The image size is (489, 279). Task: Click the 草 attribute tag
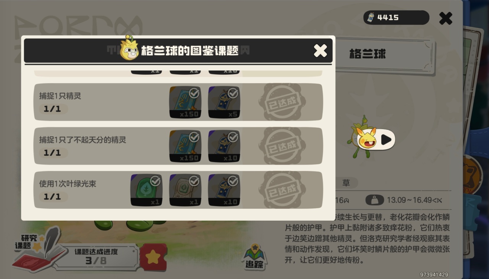(x=346, y=183)
